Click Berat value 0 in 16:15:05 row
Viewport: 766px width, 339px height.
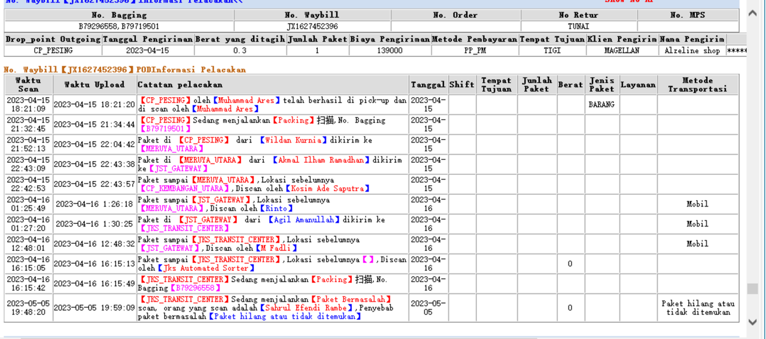(x=570, y=264)
